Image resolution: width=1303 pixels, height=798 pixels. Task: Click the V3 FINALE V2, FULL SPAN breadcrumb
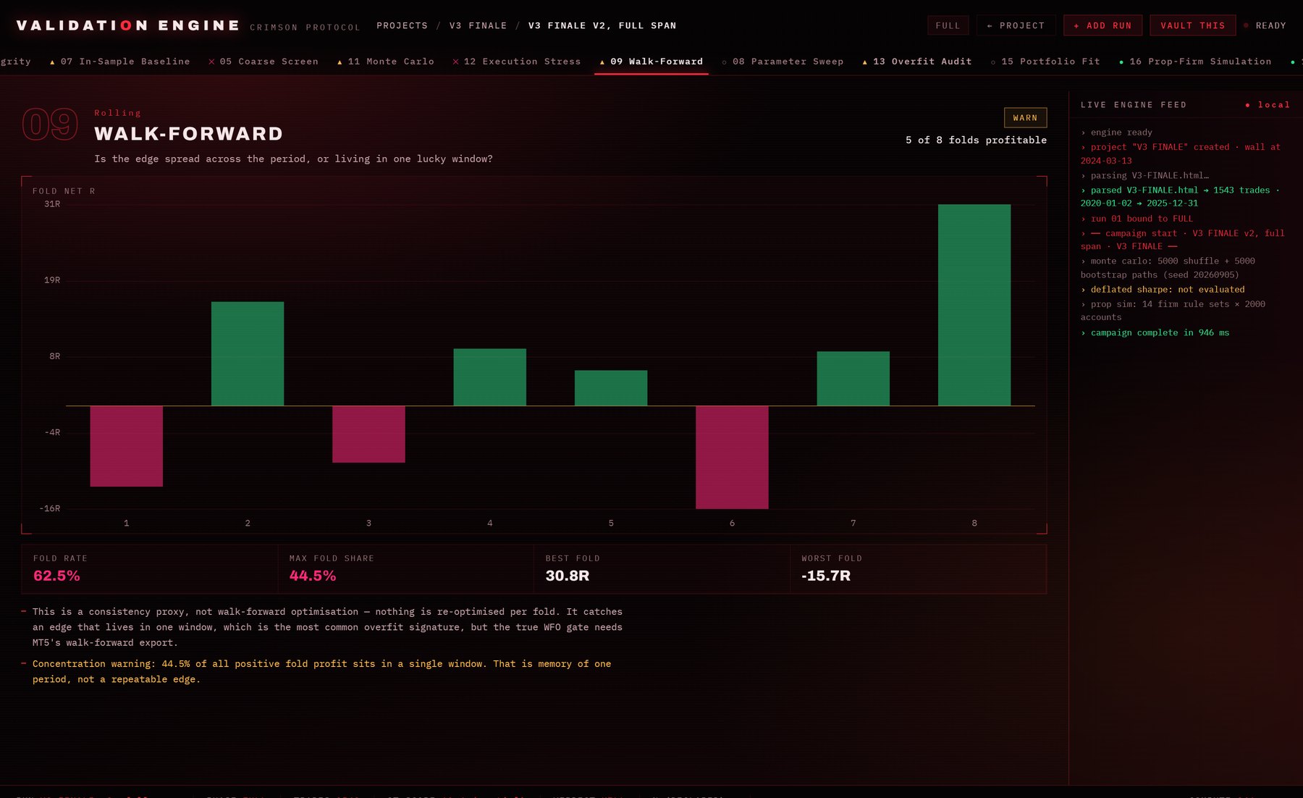tap(602, 25)
